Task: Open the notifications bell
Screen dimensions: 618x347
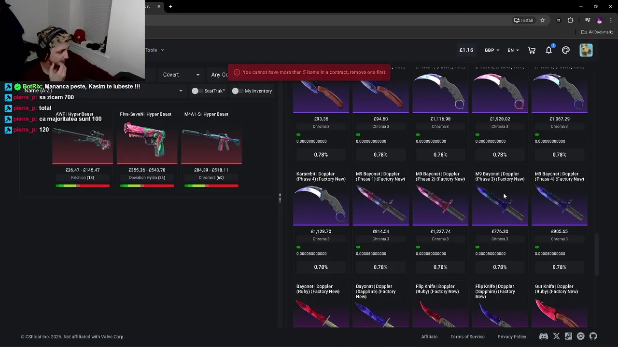Action: (549, 50)
